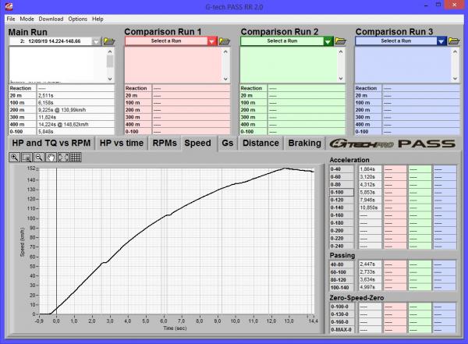Select the pan hand tool

pyautogui.click(x=51, y=157)
